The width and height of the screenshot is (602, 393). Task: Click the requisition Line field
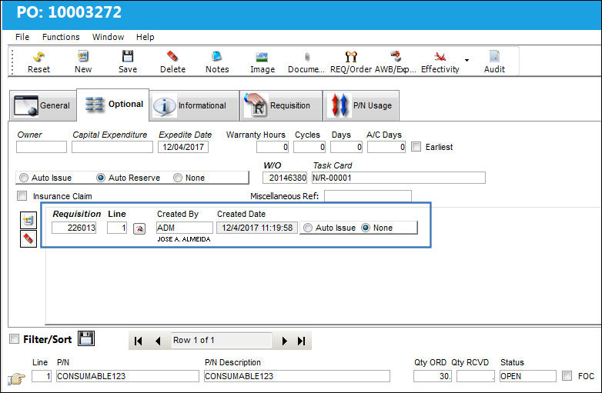coord(117,228)
